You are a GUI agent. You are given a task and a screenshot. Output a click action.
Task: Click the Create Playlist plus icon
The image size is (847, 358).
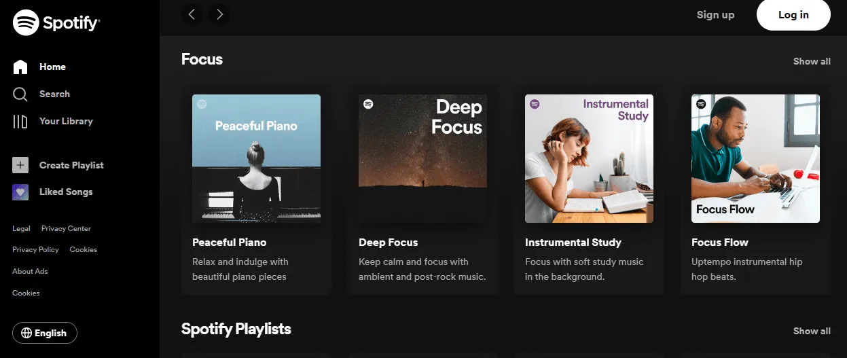click(20, 165)
